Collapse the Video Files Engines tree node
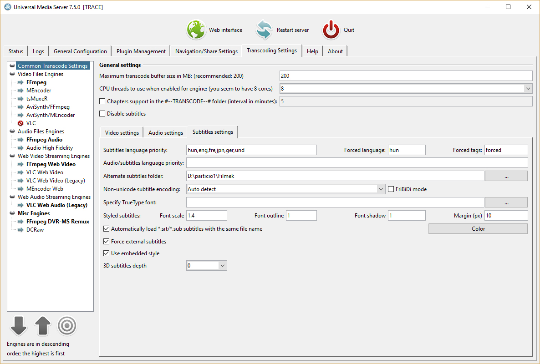This screenshot has height=364, width=540. (12, 74)
